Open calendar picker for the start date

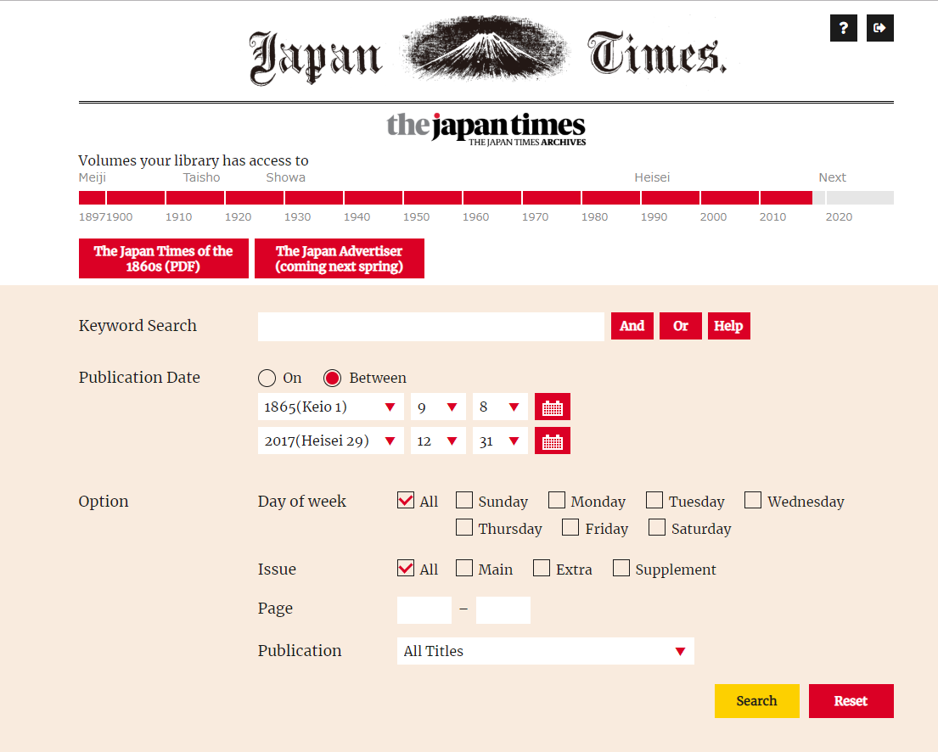(552, 407)
